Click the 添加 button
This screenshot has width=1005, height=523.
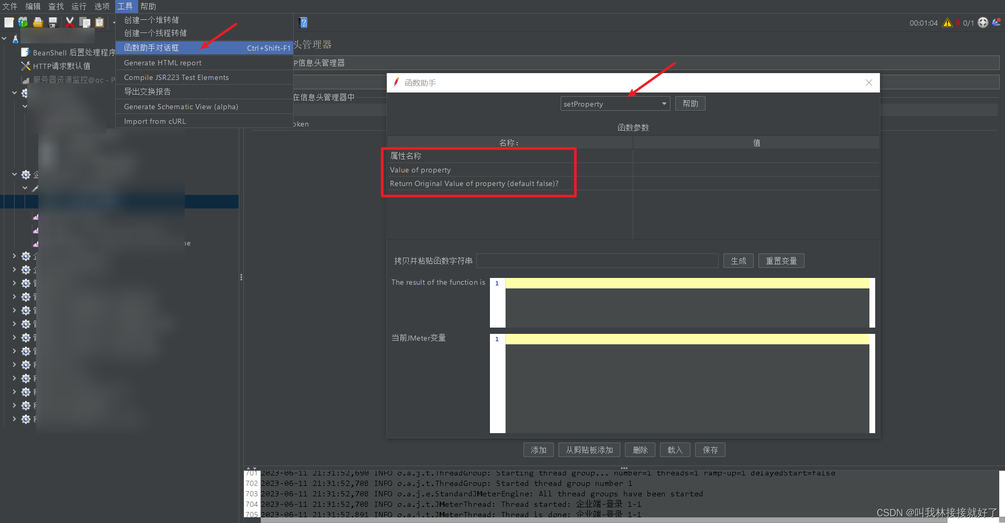pyautogui.click(x=538, y=450)
